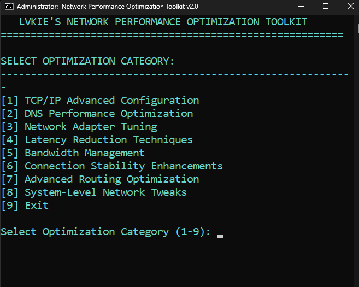Viewport: 359px width, 287px height.
Task: Select DNS Performance Optimization menu line
Action: click(x=97, y=114)
